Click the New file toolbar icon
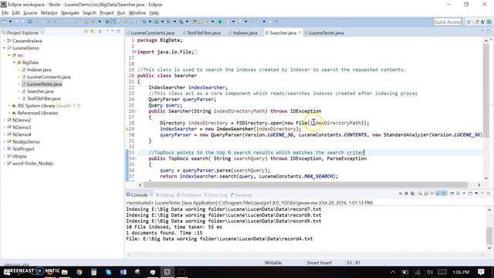The image size is (494, 278). [4, 22]
